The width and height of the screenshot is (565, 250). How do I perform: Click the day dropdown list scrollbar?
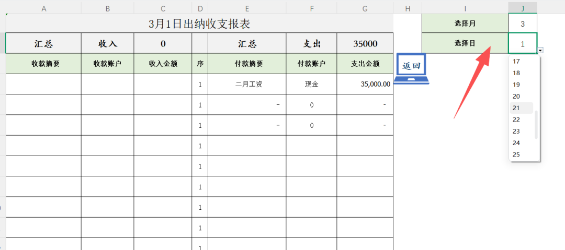click(x=536, y=124)
